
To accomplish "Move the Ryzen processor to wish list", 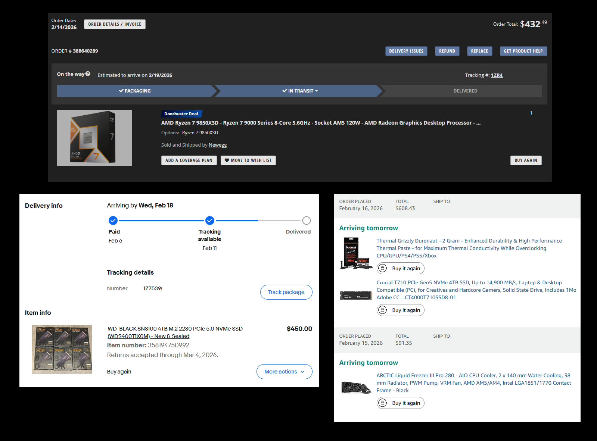I will pos(248,160).
